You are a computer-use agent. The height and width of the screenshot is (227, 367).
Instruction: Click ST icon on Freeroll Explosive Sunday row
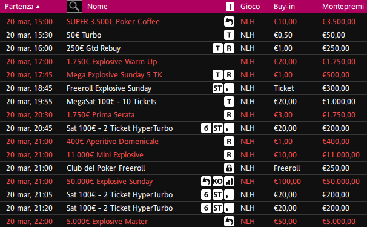click(x=217, y=88)
